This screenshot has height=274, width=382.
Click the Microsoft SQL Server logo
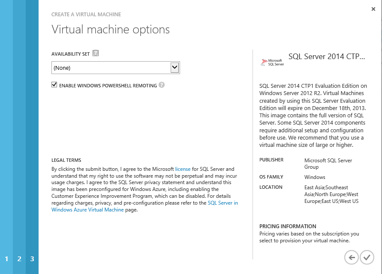tap(272, 63)
